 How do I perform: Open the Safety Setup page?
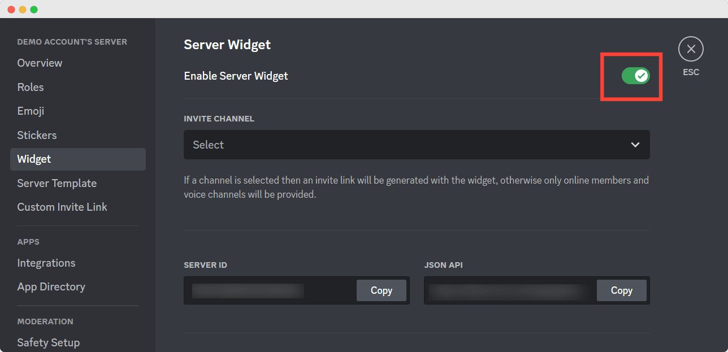(48, 342)
